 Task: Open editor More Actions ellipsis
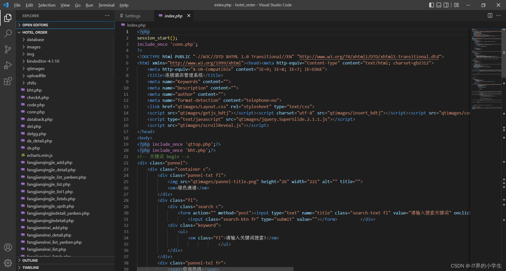pyautogui.click(x=498, y=16)
